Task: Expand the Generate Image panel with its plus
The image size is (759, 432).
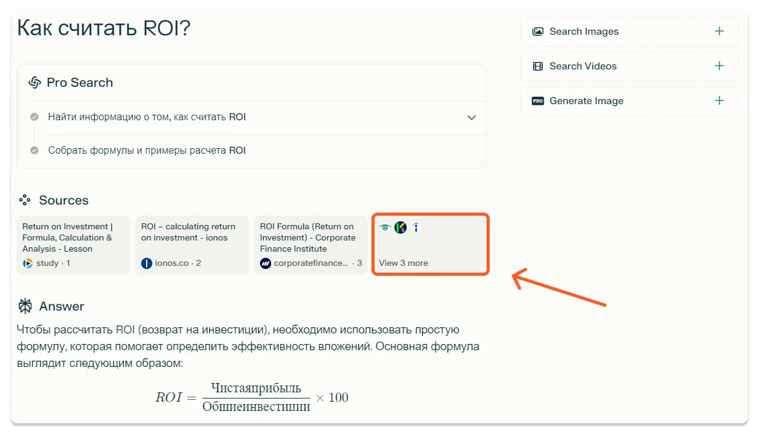Action: (719, 100)
